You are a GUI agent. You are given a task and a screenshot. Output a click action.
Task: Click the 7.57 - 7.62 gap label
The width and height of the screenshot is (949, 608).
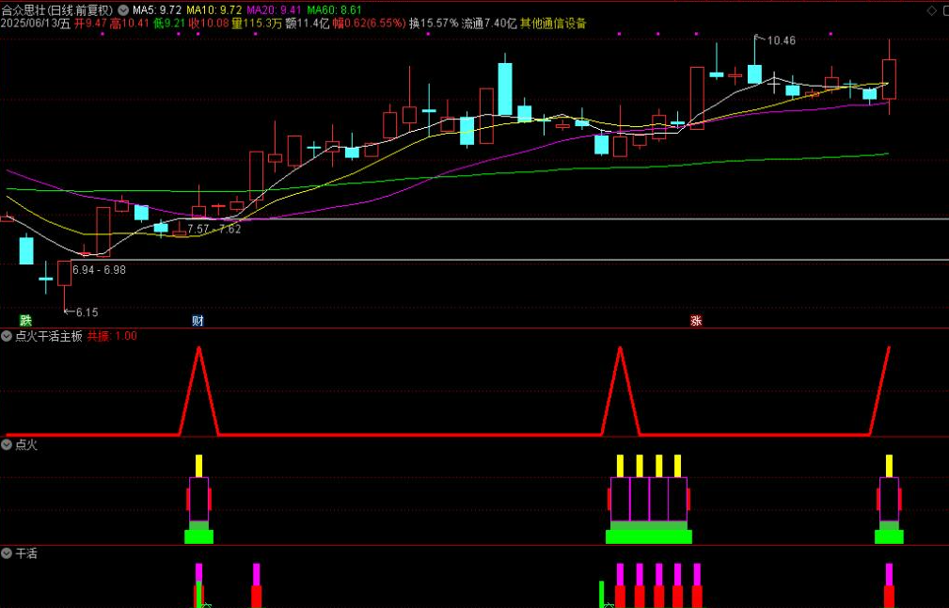pos(214,229)
